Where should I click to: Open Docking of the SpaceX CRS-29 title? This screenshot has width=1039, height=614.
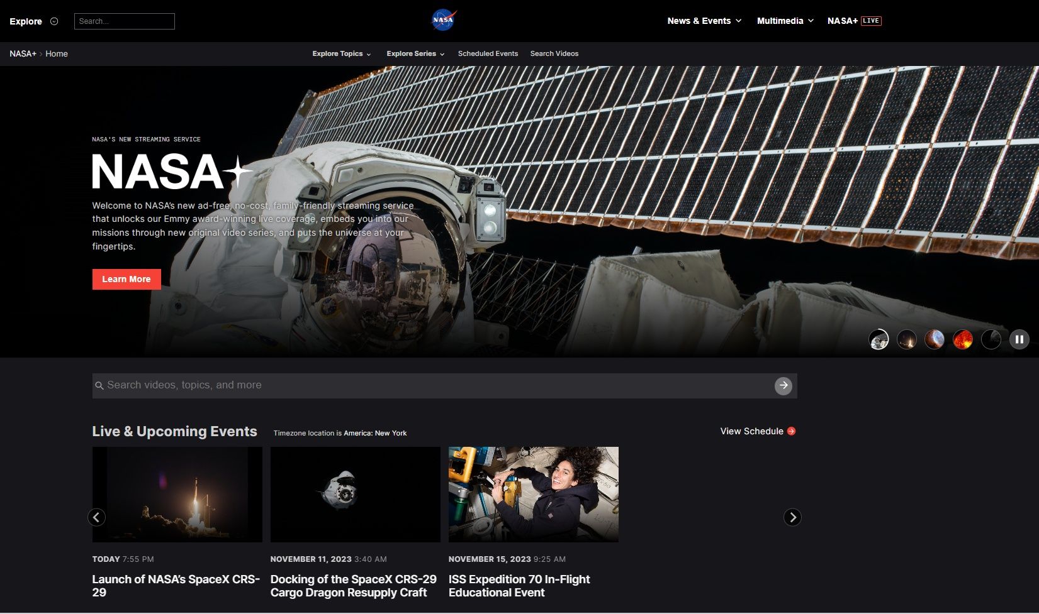coord(354,586)
